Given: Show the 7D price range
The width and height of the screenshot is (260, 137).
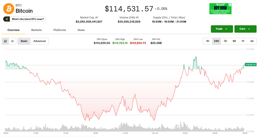Looking at the screenshot, I should [225, 41].
